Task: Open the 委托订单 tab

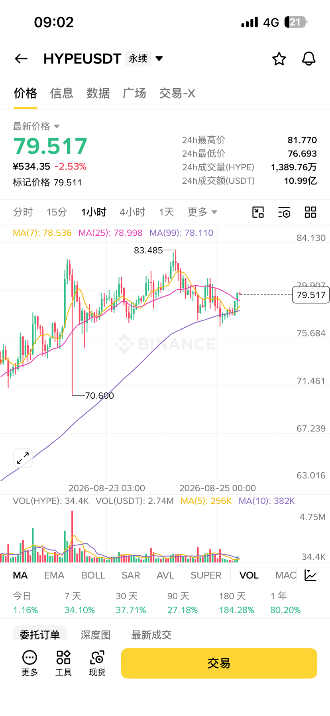Action: [40, 634]
